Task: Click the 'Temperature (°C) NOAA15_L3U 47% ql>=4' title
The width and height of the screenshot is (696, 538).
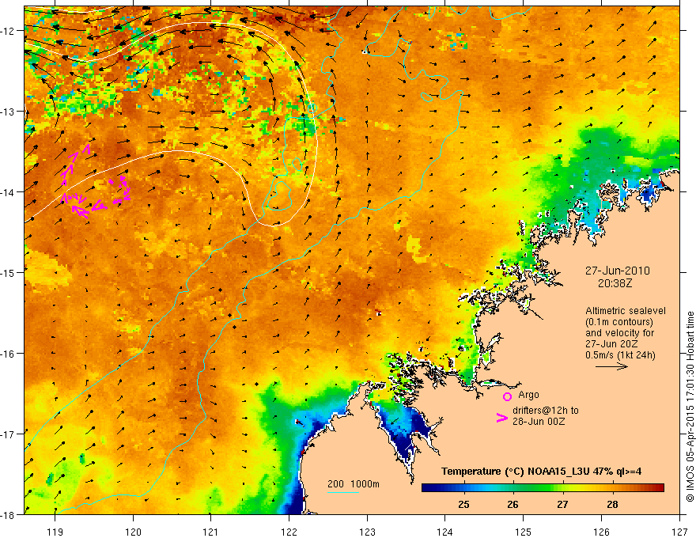Action: 541,472
